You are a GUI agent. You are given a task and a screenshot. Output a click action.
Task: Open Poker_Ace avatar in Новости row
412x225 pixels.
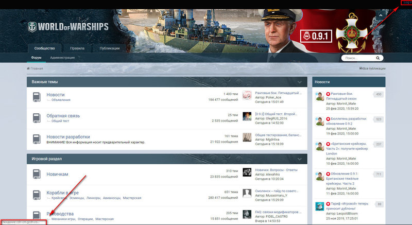click(247, 95)
